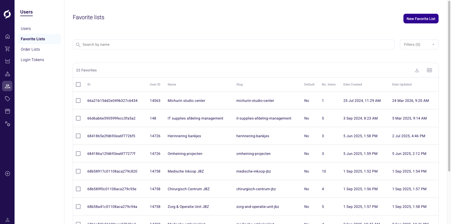Click date 2 Jul 2025, 4:46 PM

409,136
